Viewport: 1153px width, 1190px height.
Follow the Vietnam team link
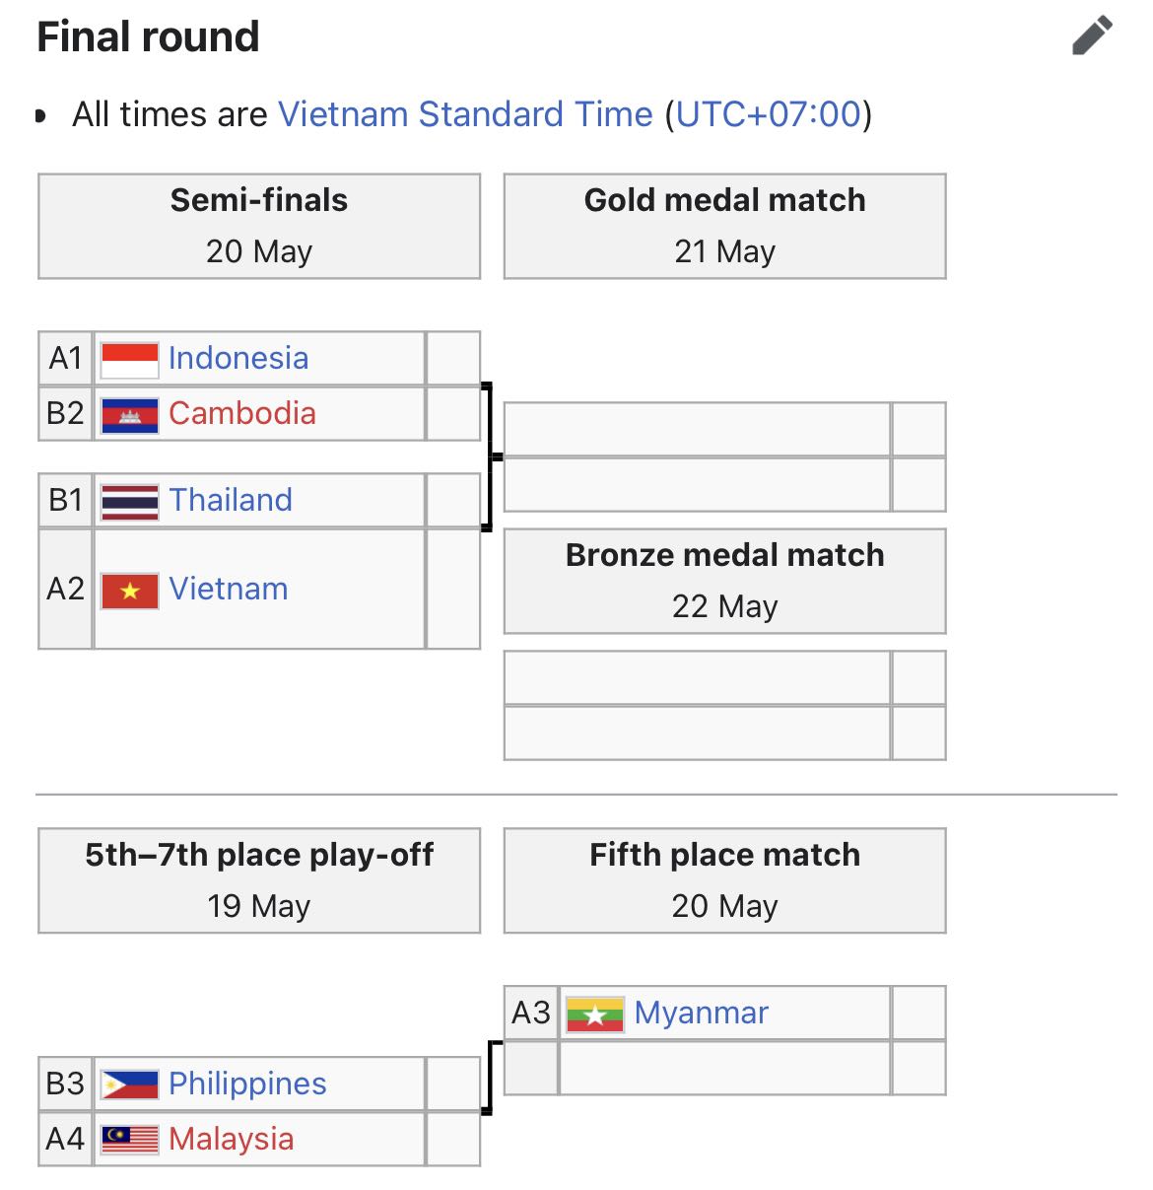click(x=229, y=589)
